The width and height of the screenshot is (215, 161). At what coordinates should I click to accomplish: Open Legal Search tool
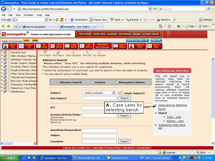click(x=71, y=46)
